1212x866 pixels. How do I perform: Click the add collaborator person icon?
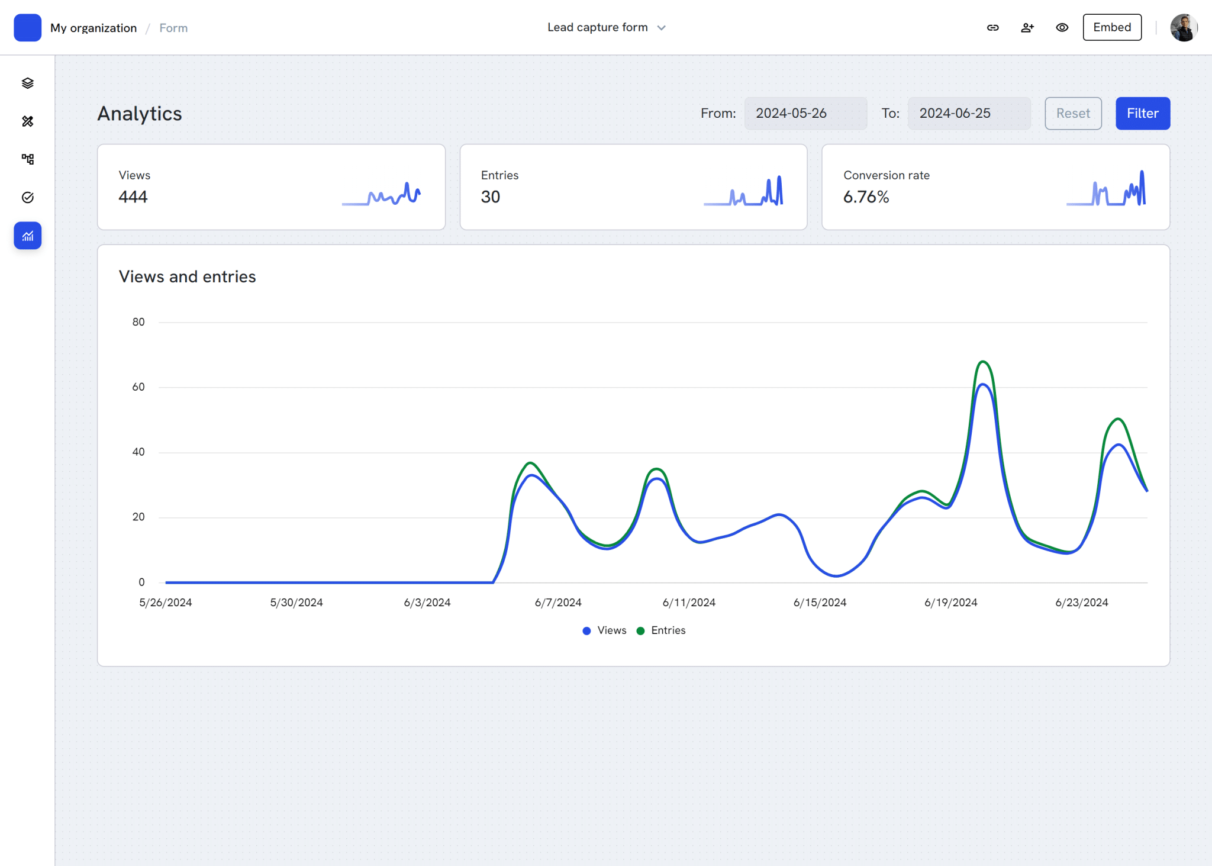coord(1027,28)
